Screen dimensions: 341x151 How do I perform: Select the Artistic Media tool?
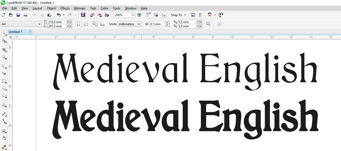click(4, 73)
